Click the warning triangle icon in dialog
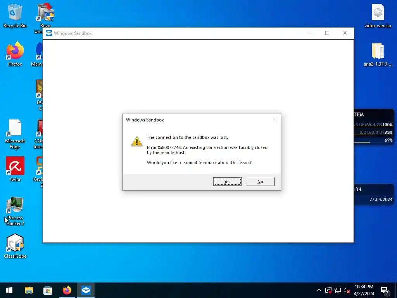 137,141
